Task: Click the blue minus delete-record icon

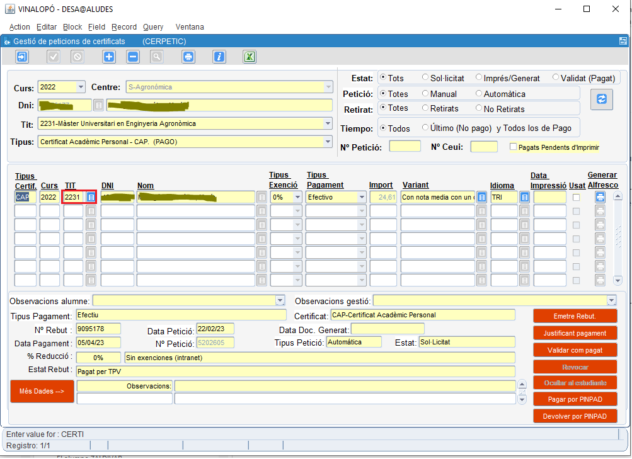Action: [x=133, y=57]
